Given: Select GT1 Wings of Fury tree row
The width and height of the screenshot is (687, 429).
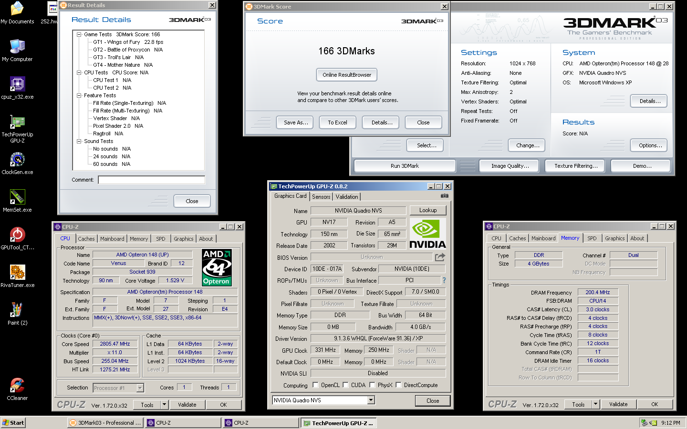Looking at the screenshot, I should (x=128, y=42).
